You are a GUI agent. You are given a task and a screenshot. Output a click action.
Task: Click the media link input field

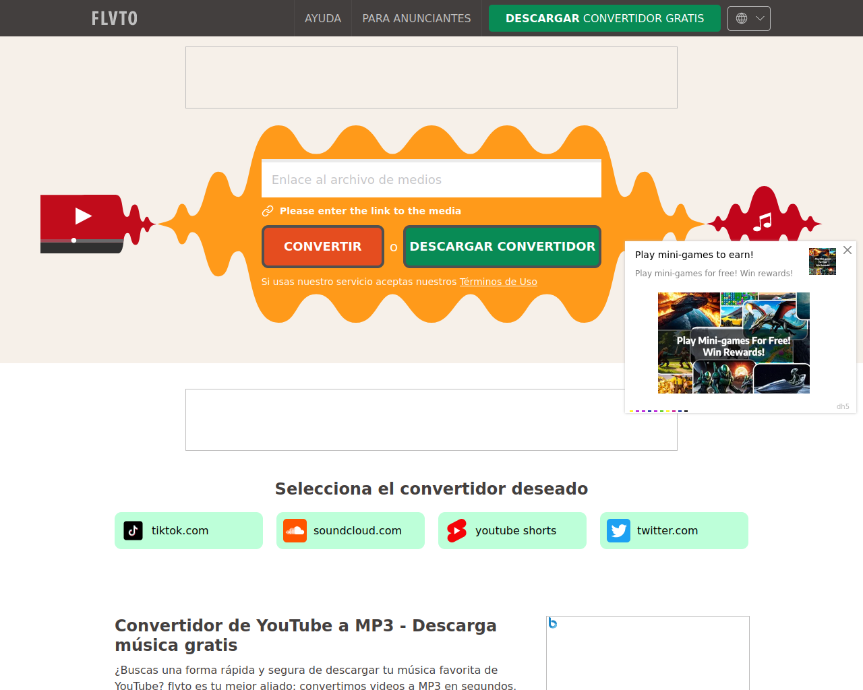coord(431,179)
